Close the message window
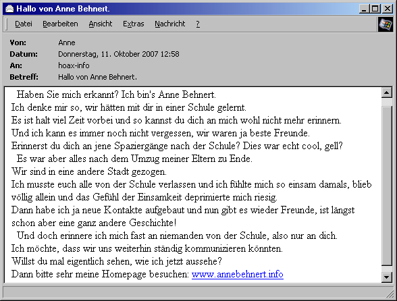This screenshot has height=301, width=397. (388, 9)
